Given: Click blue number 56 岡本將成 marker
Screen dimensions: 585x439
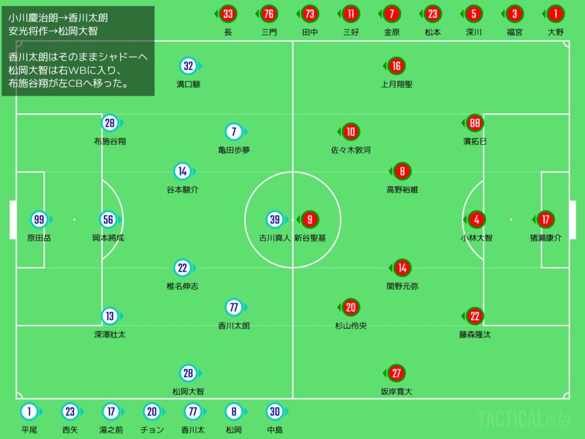Looking at the screenshot, I should 109,219.
